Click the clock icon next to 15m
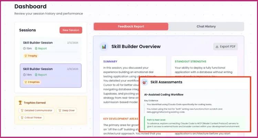258x138 pixels. pyautogui.click(x=25, y=48)
